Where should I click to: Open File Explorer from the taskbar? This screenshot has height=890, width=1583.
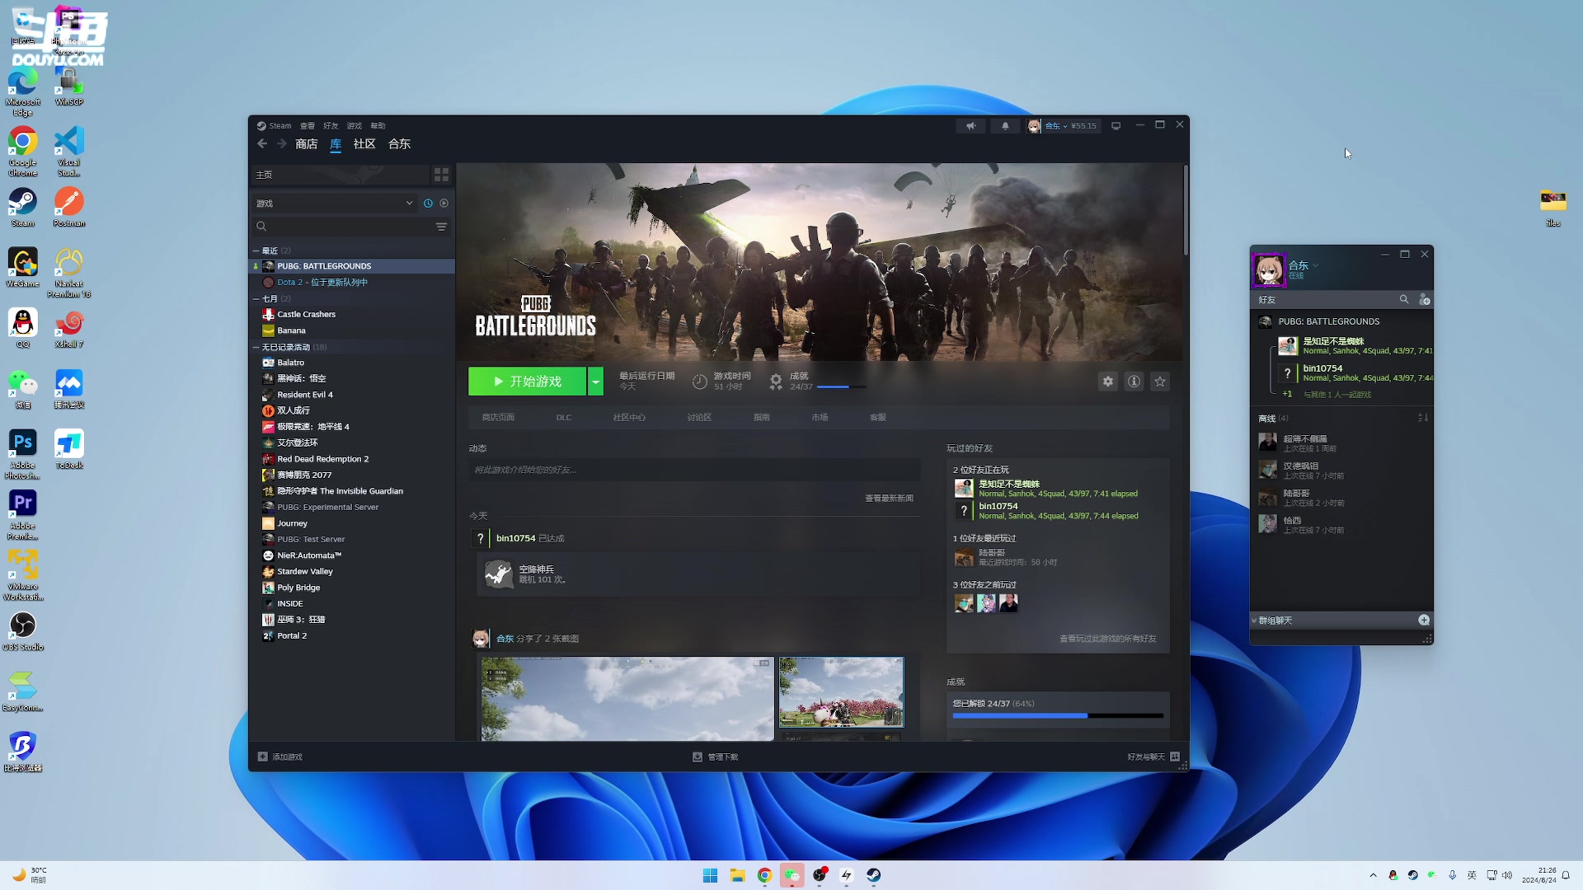[737, 875]
